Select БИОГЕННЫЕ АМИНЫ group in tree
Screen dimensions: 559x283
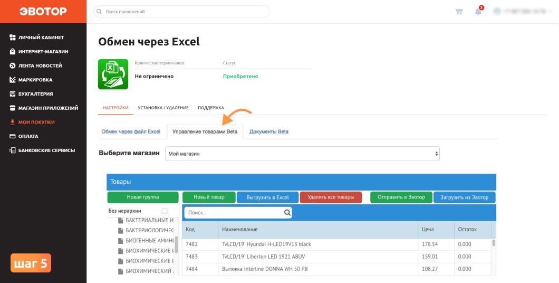pos(149,241)
